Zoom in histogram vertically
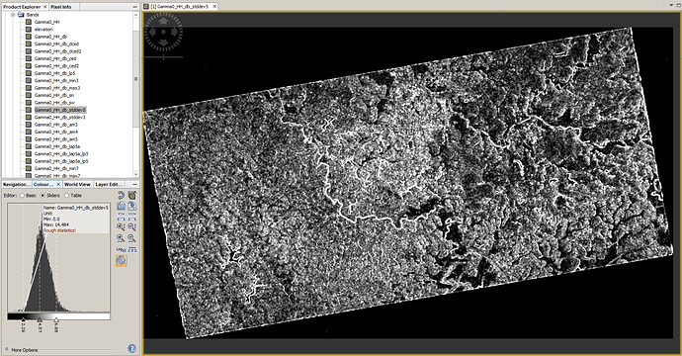 [x=121, y=226]
